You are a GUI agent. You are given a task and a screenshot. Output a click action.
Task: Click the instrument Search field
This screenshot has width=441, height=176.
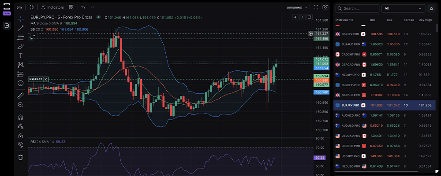coord(357,8)
